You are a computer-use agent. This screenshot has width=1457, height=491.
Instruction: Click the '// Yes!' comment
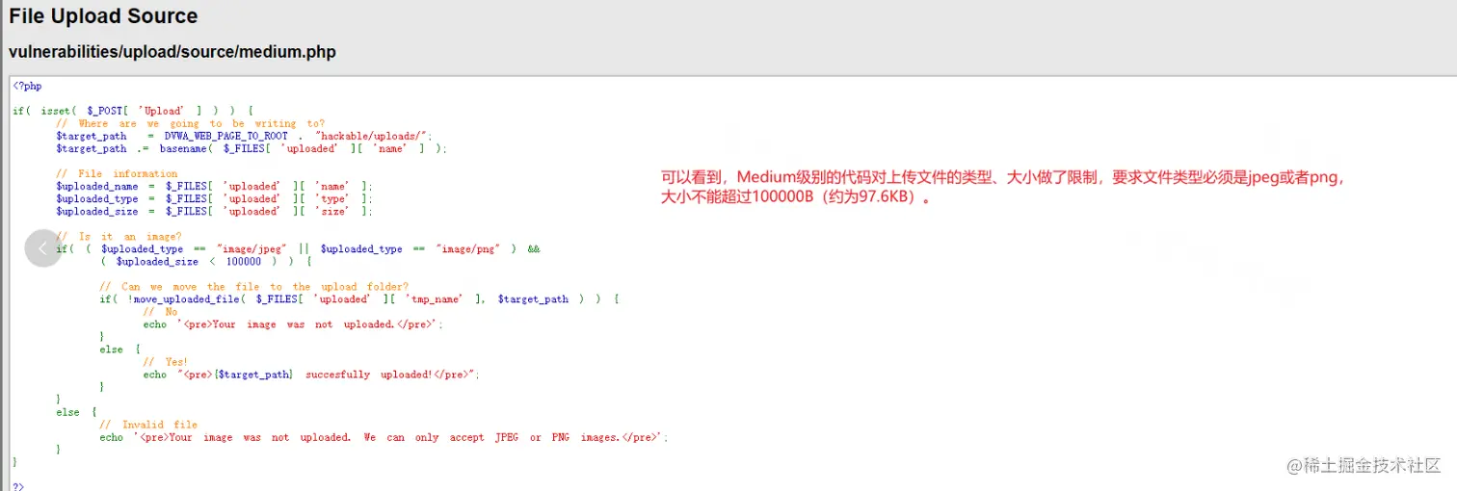[165, 362]
